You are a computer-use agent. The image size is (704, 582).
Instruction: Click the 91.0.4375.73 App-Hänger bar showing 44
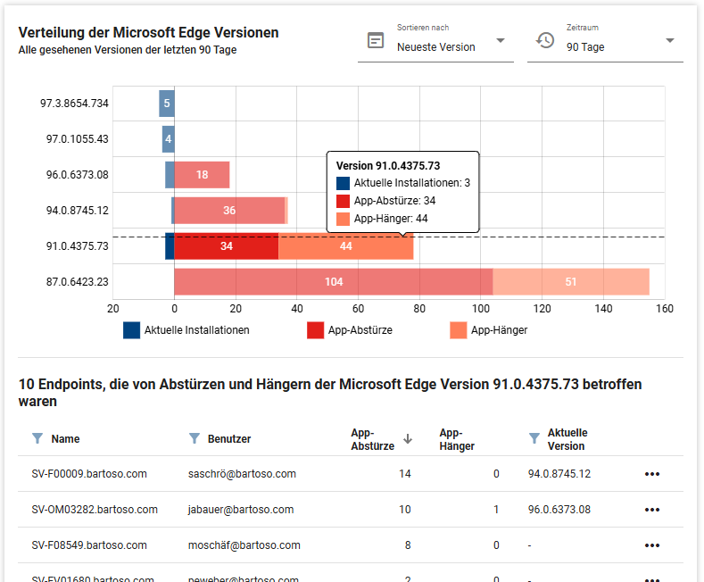(x=346, y=246)
